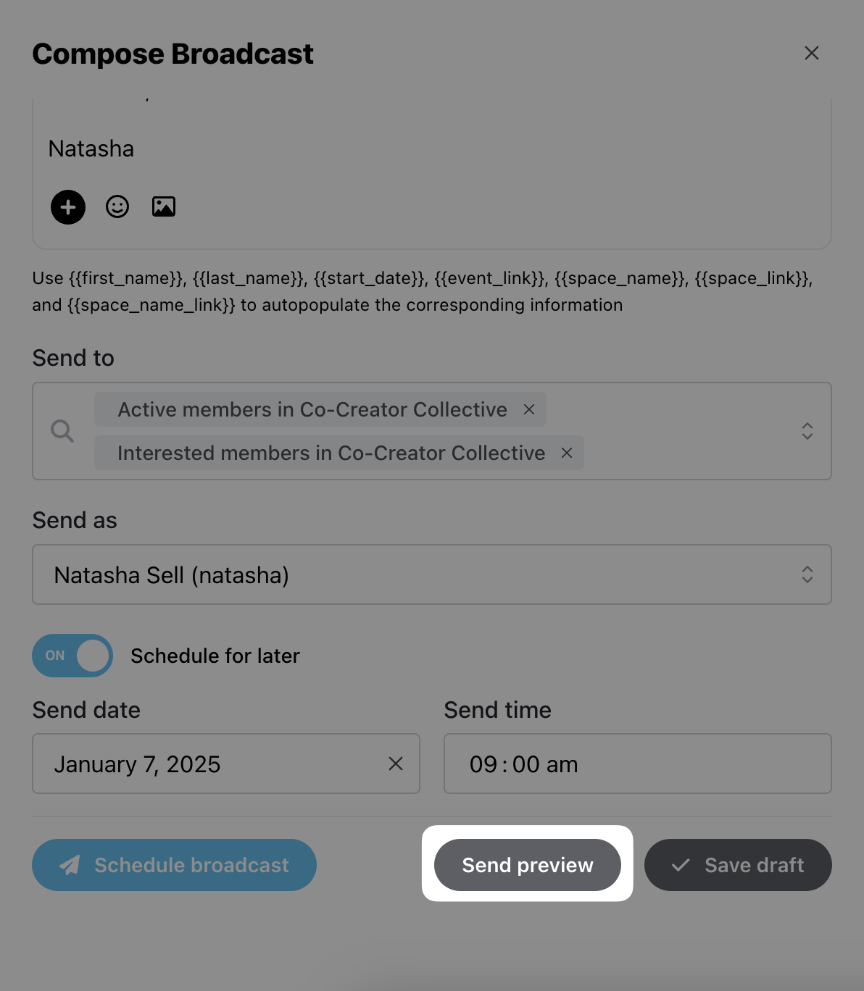Open the emoji picker smiley icon

(x=117, y=206)
